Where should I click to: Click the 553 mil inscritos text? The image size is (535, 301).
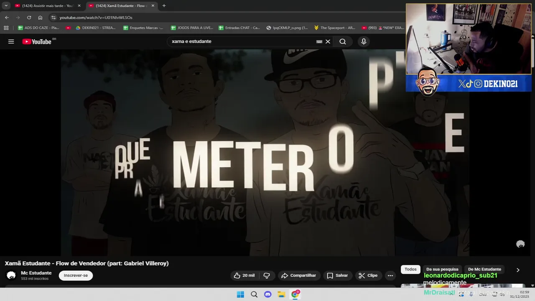point(35,279)
